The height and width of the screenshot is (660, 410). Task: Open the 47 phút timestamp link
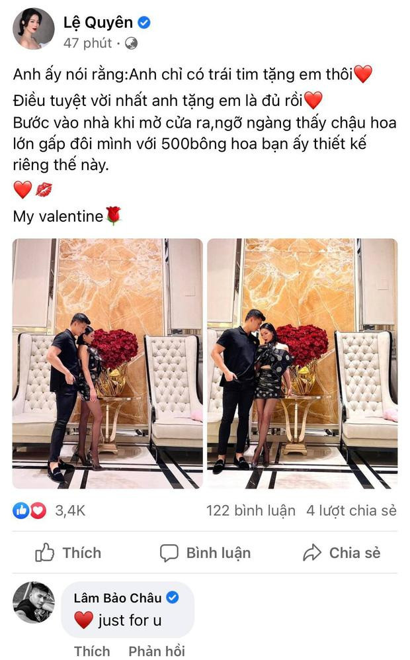(x=87, y=43)
